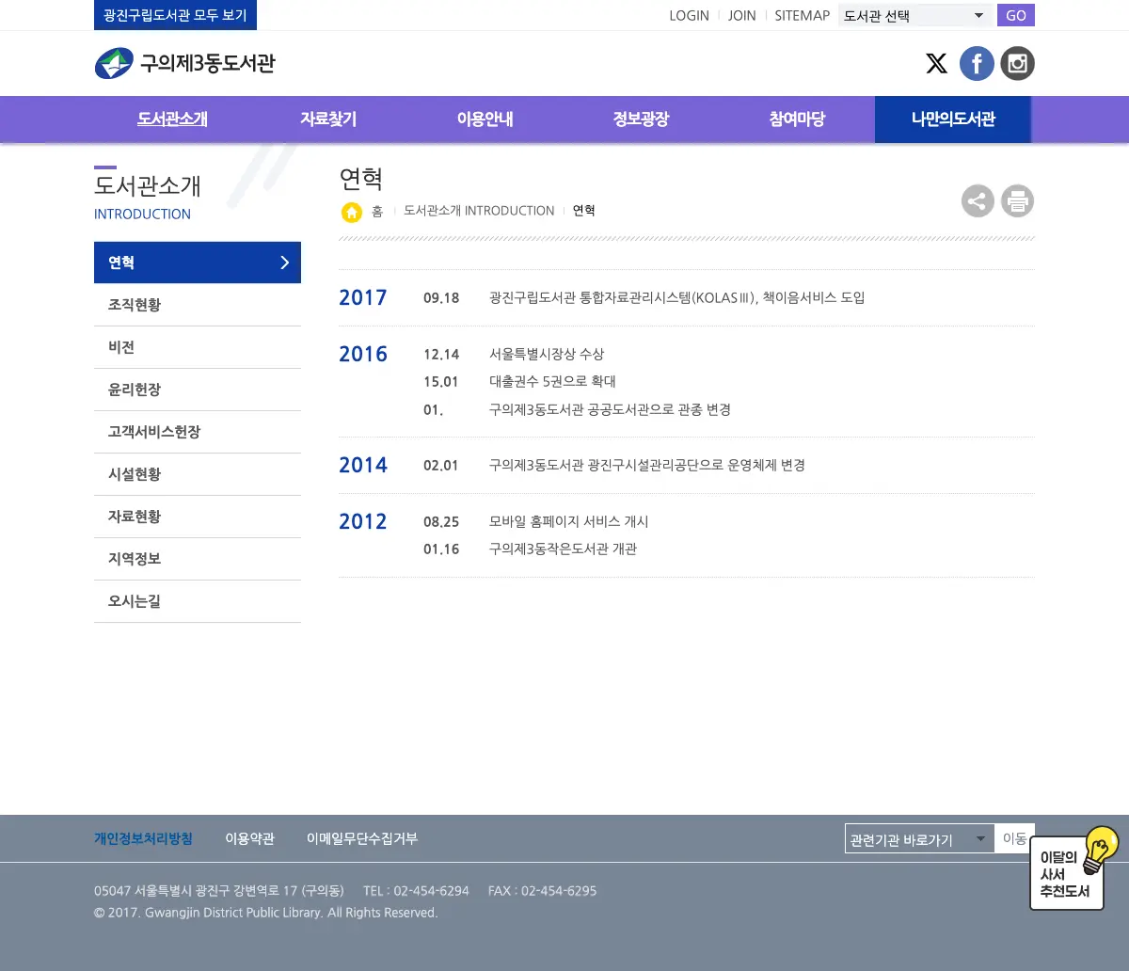Click the LOGIN link
Viewport: 1129px width, 971px height.
689,15
